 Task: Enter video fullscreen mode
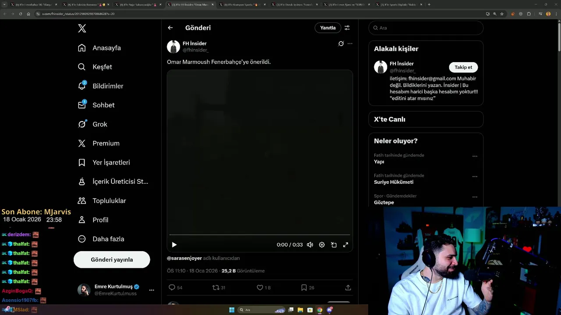point(345,245)
